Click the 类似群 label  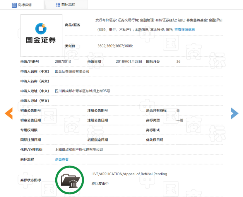pos(70,46)
